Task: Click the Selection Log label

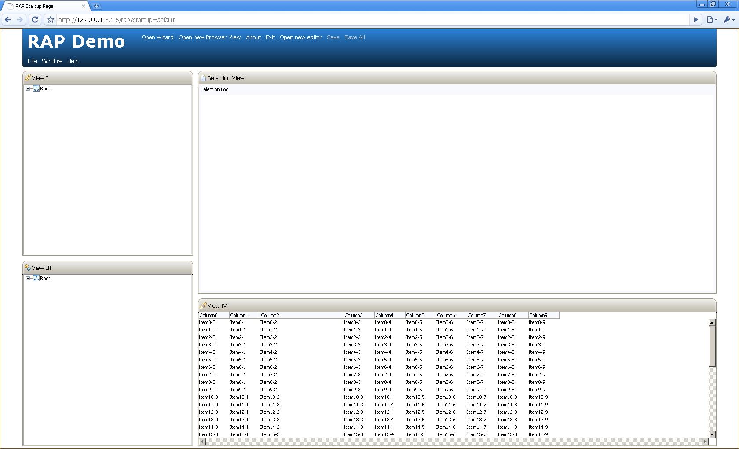Action: [x=215, y=89]
